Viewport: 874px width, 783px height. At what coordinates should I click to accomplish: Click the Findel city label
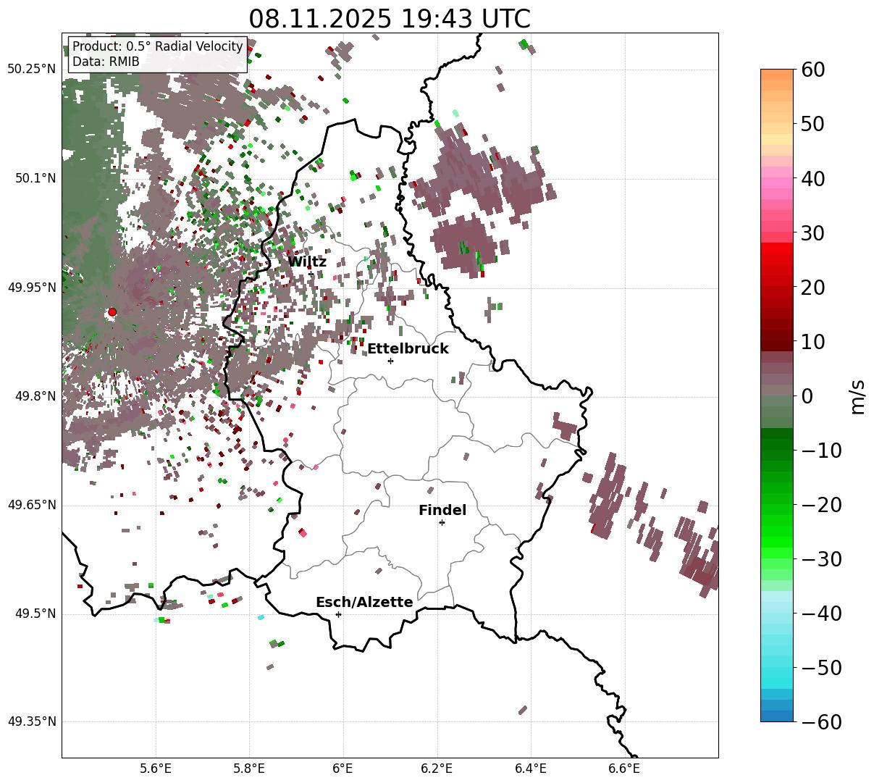(x=442, y=510)
